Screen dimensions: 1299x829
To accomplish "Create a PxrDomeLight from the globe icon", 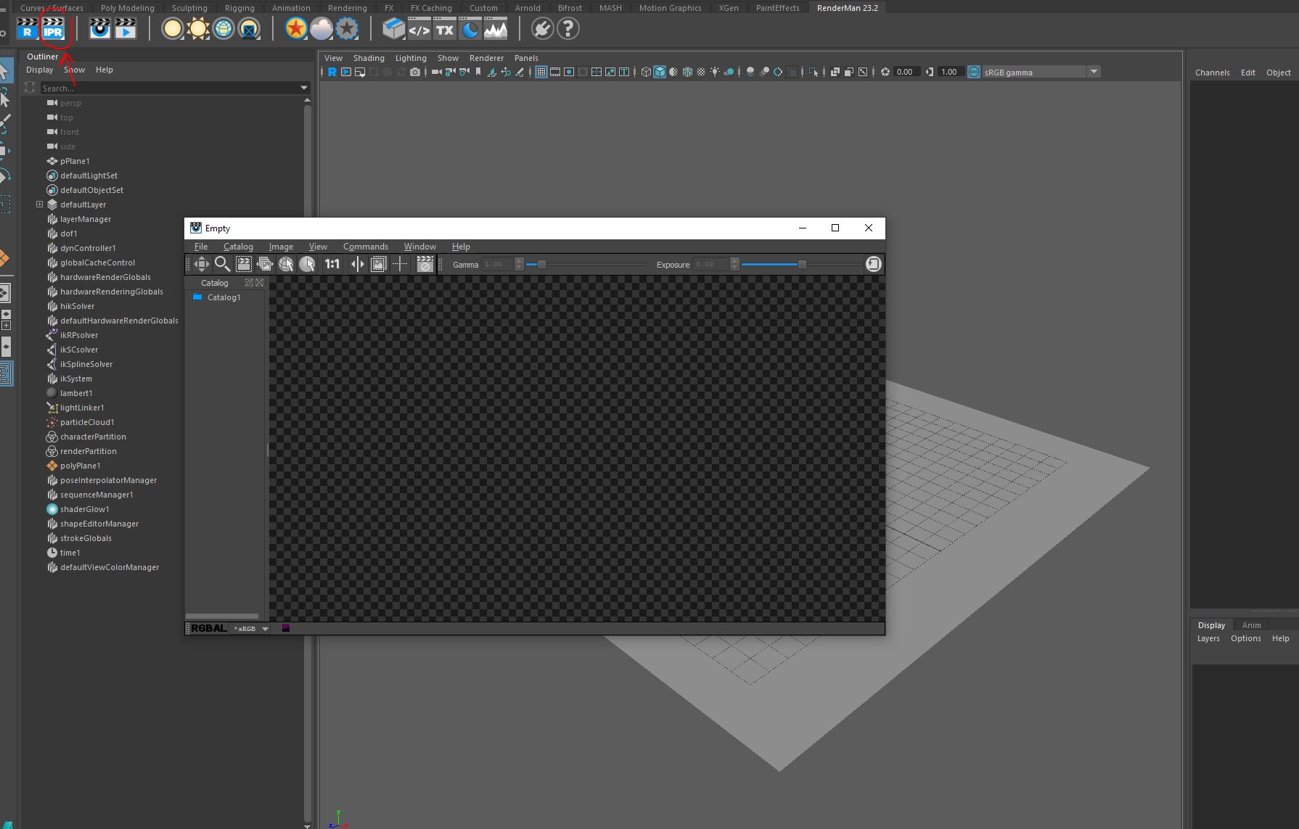I will 224,29.
